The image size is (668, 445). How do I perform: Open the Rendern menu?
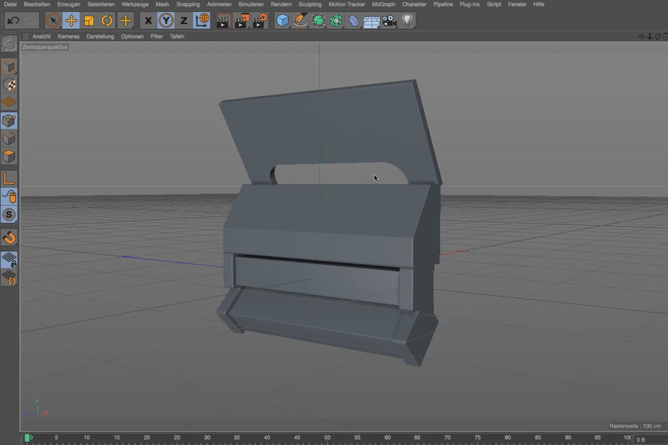click(x=281, y=4)
